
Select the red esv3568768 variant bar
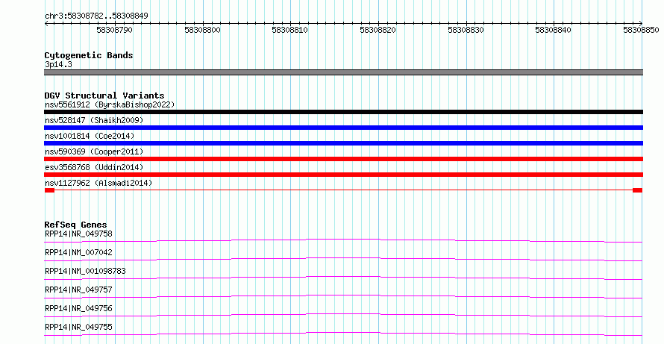coord(343,175)
